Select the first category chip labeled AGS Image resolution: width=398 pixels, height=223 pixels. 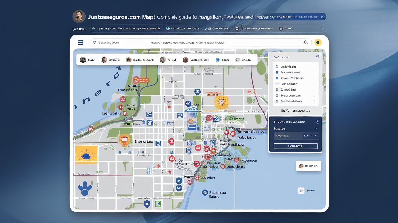[87, 60]
